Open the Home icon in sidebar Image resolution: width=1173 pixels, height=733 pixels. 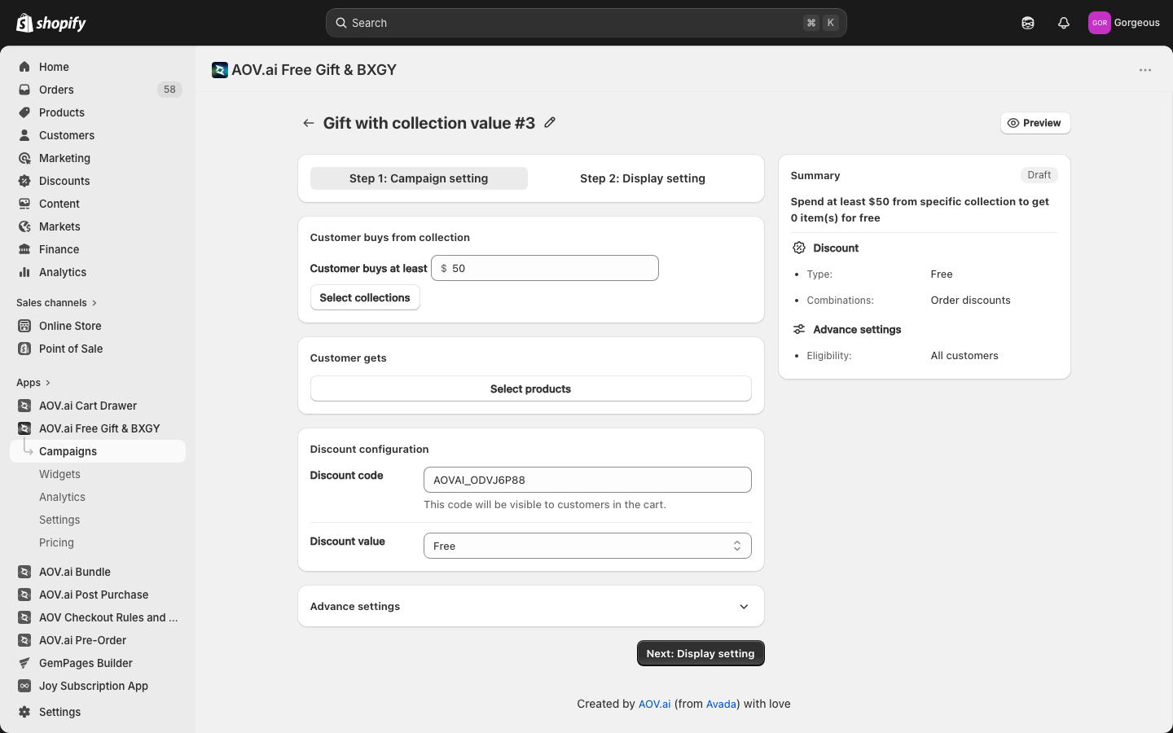coord(24,67)
